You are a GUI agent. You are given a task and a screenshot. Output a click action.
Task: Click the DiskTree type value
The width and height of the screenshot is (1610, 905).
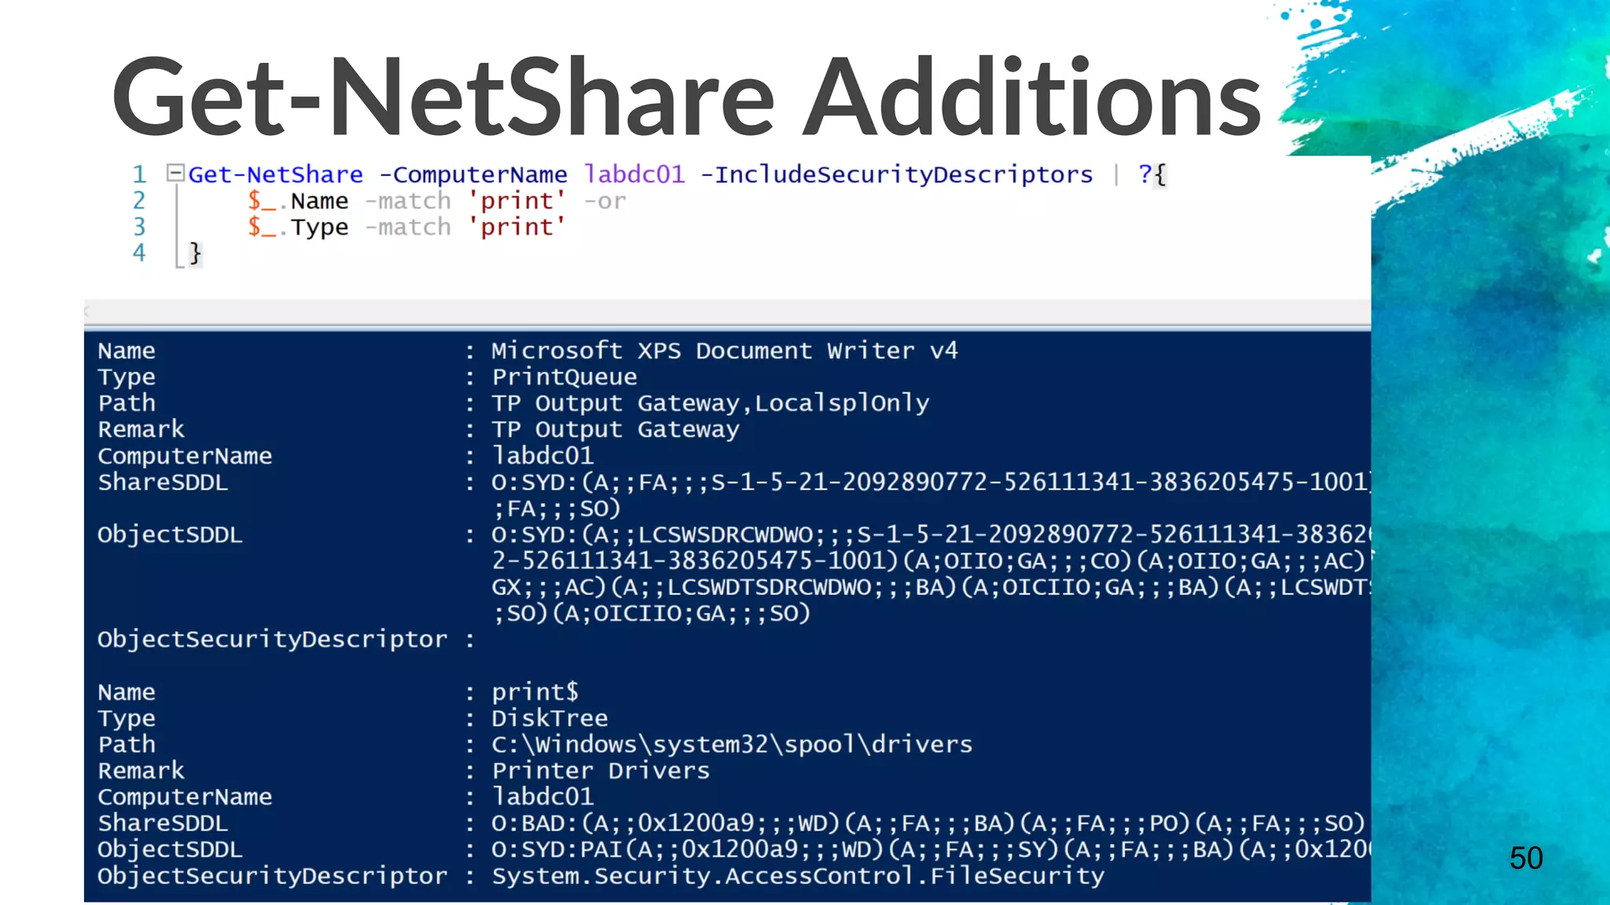(550, 718)
